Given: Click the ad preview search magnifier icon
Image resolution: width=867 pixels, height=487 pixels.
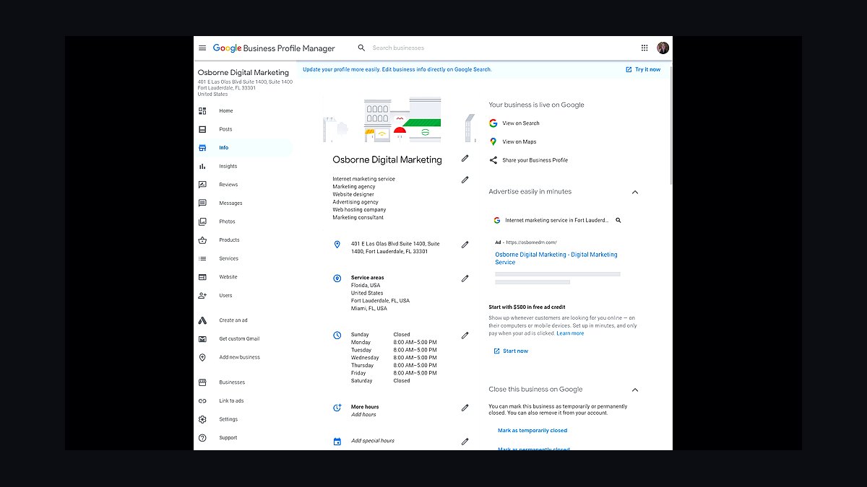Looking at the screenshot, I should click(x=618, y=220).
